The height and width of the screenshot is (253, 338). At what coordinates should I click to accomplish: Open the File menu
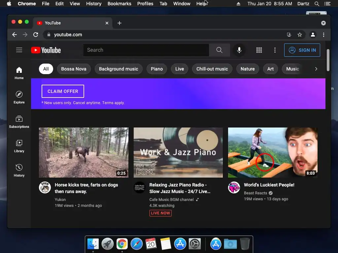(x=46, y=4)
